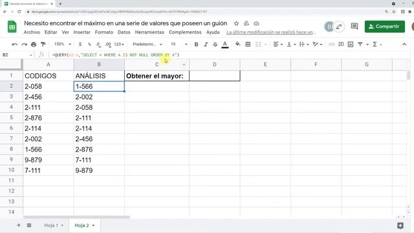Click the Create filter icon
The height and width of the screenshot is (233, 414).
point(360,45)
